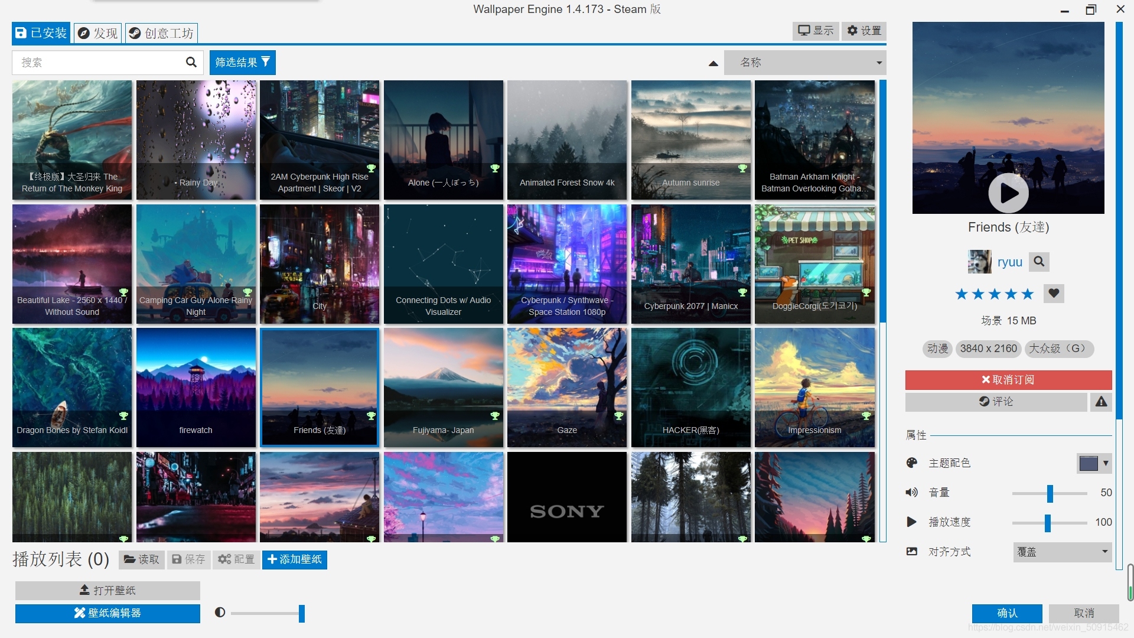Image resolution: width=1134 pixels, height=638 pixels.
Task: Add Friends wallpaper to favorites heart
Action: click(1054, 294)
